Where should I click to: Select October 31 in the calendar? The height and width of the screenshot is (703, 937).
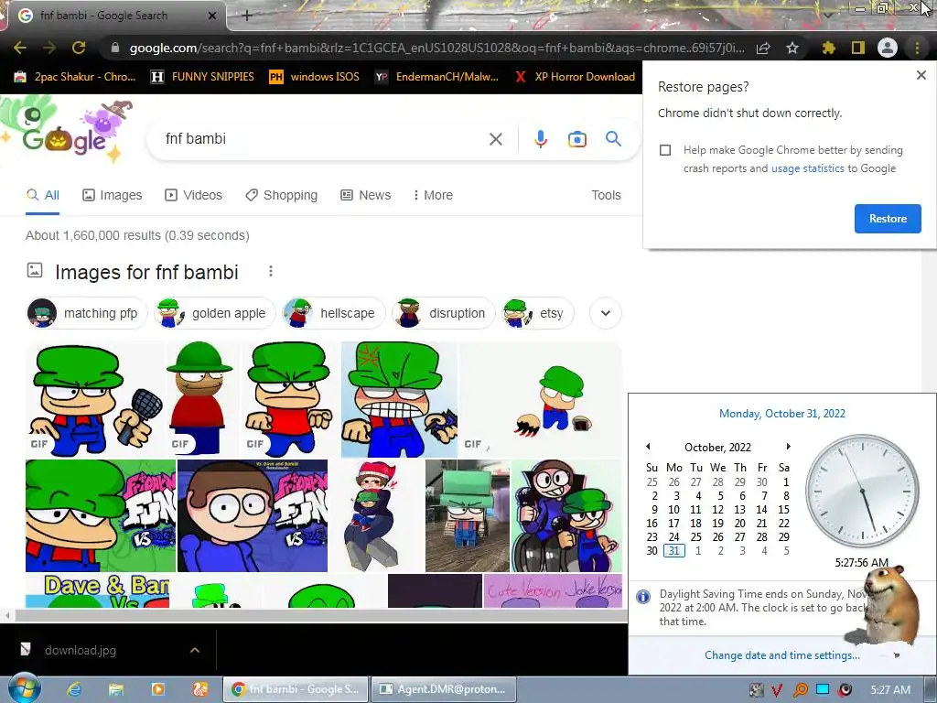click(673, 550)
